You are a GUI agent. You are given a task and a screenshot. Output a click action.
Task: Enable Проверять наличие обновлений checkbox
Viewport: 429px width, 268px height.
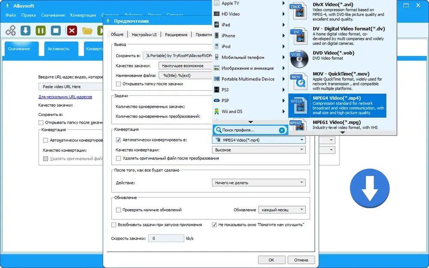(x=118, y=210)
